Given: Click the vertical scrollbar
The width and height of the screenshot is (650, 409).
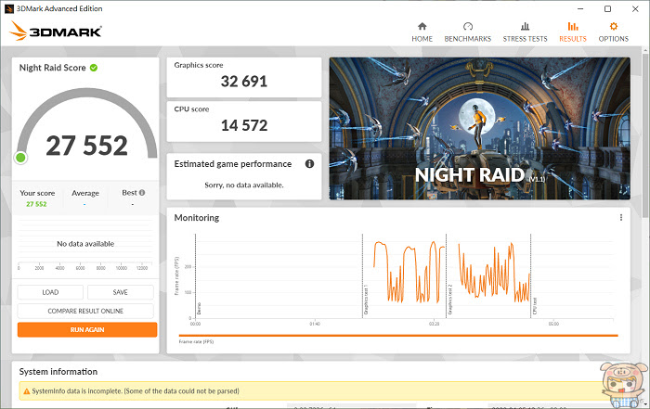Looking at the screenshot, I should click(646, 136).
